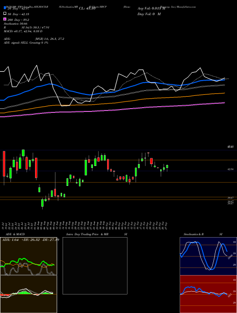Click the 'ADX signal: SELL Growing @ 1%' text
Viewport: 237px width, 313px height.
point(26,43)
